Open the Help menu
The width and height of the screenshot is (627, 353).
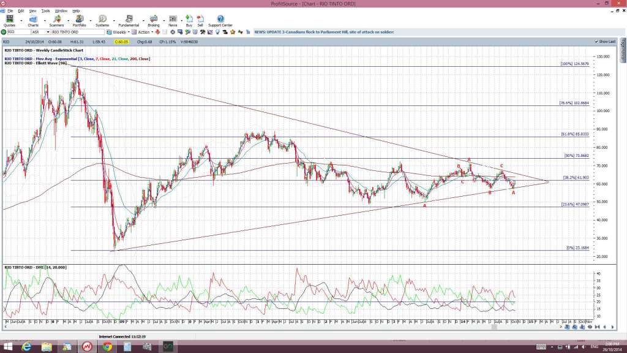pos(76,11)
